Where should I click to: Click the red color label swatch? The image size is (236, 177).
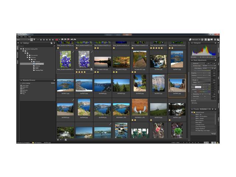pyautogui.click(x=57, y=40)
